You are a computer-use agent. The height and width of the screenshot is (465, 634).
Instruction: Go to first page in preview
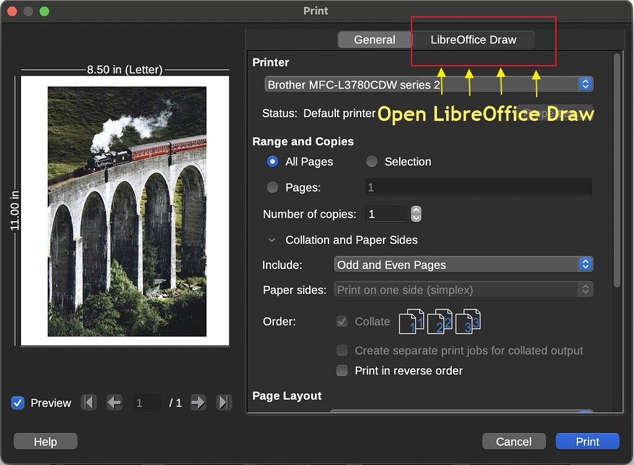89,402
